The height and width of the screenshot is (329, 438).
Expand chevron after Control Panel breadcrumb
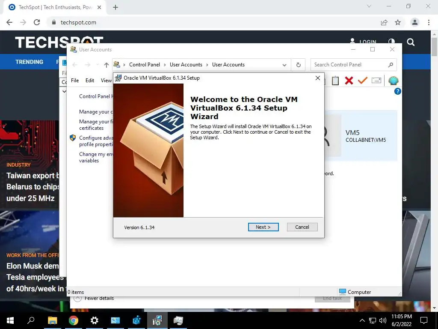165,65
